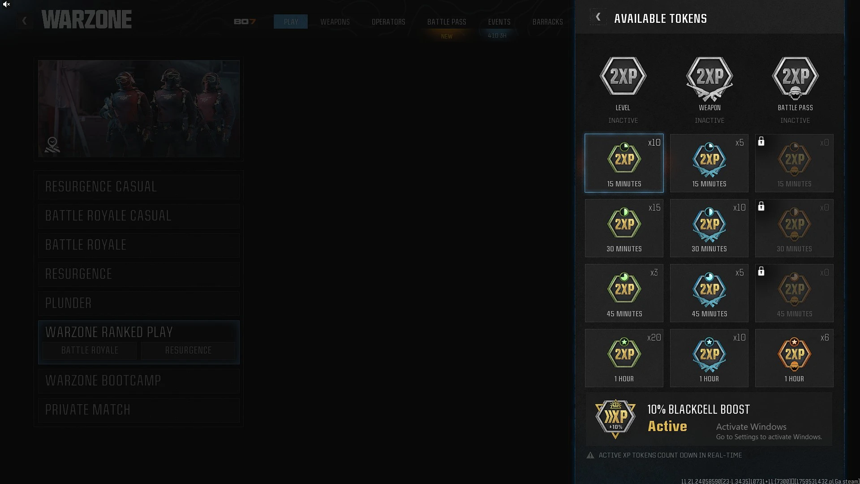
Task: Open the Weapons tab
Action: [335, 22]
